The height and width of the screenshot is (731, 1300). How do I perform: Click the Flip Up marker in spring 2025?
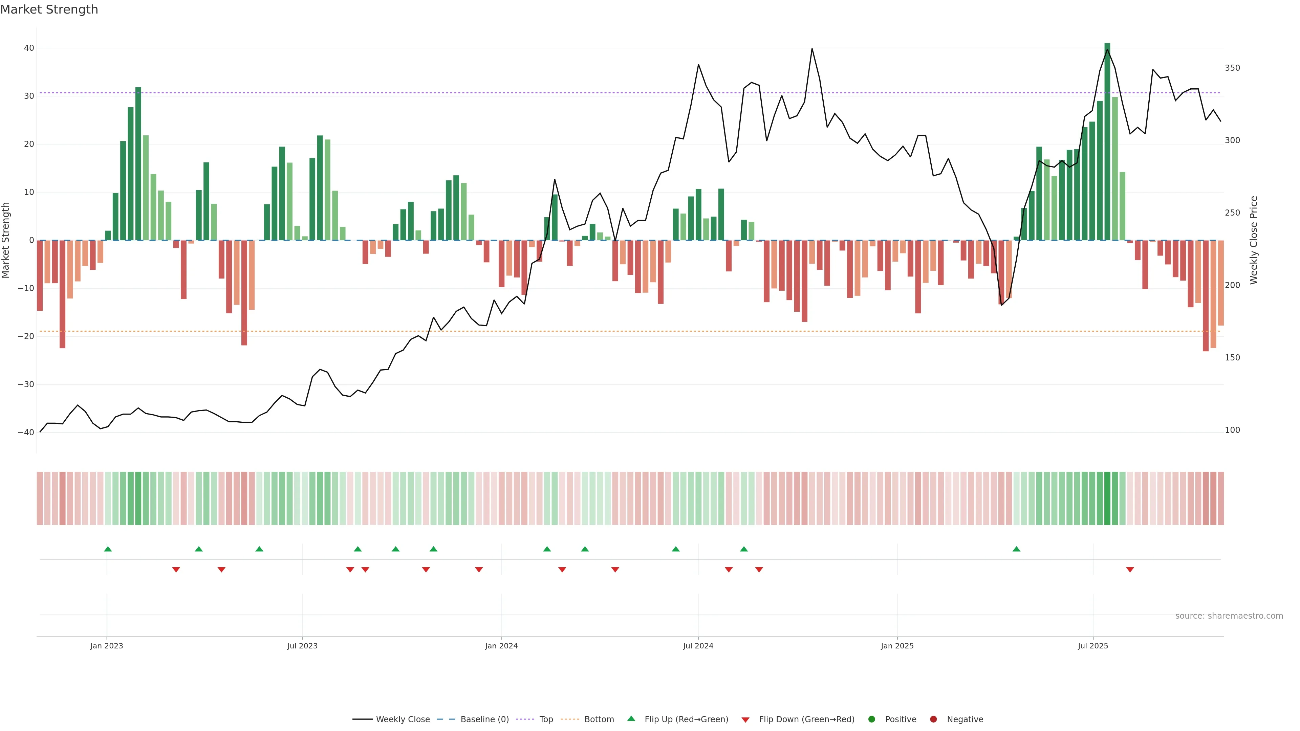pyautogui.click(x=1016, y=549)
